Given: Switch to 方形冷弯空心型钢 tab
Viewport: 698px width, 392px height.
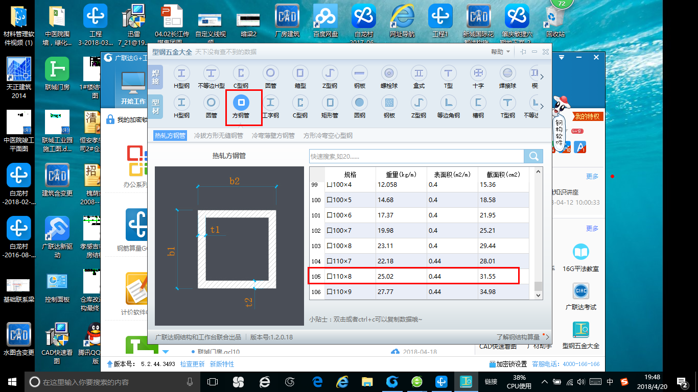Looking at the screenshot, I should coord(328,136).
